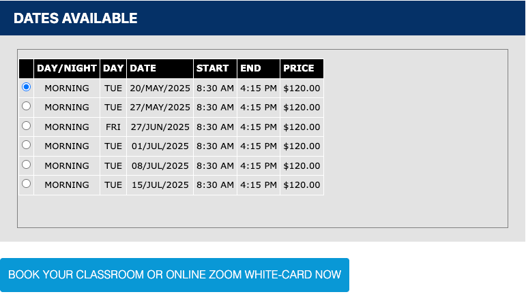526x305 pixels.
Task: Click the 15/JUL/2025 date cell
Action: 160,184
